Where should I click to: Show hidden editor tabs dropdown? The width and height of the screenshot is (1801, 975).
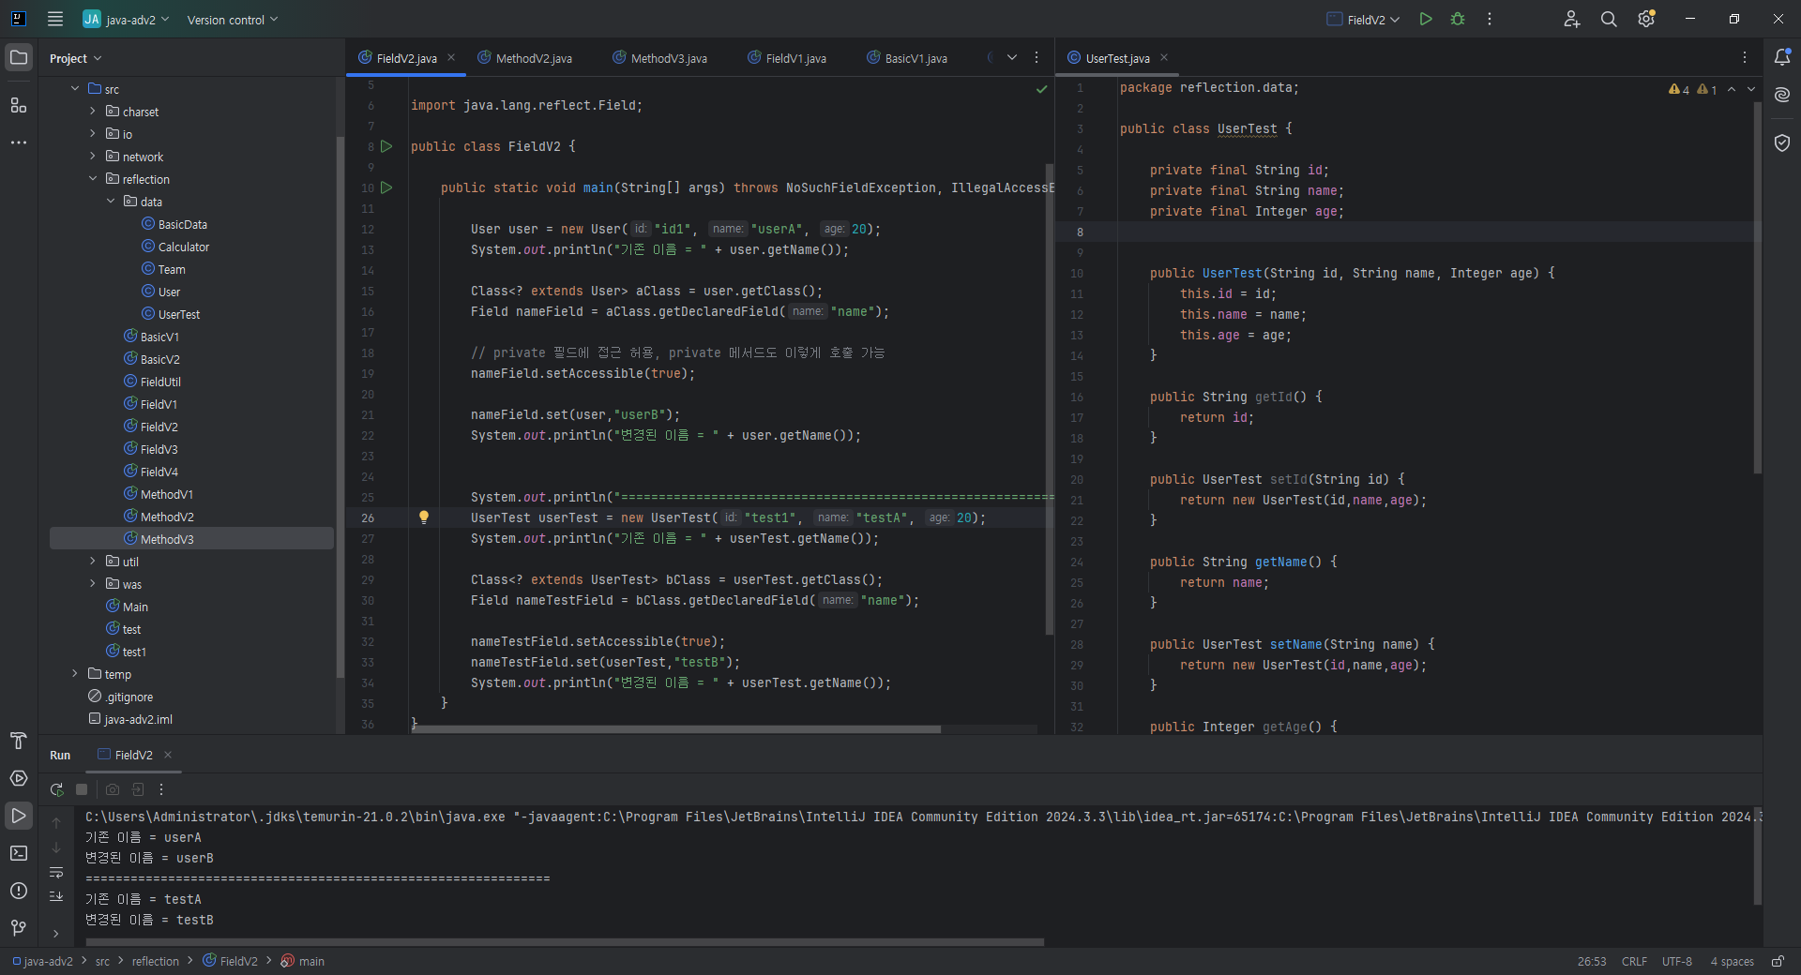(1012, 57)
